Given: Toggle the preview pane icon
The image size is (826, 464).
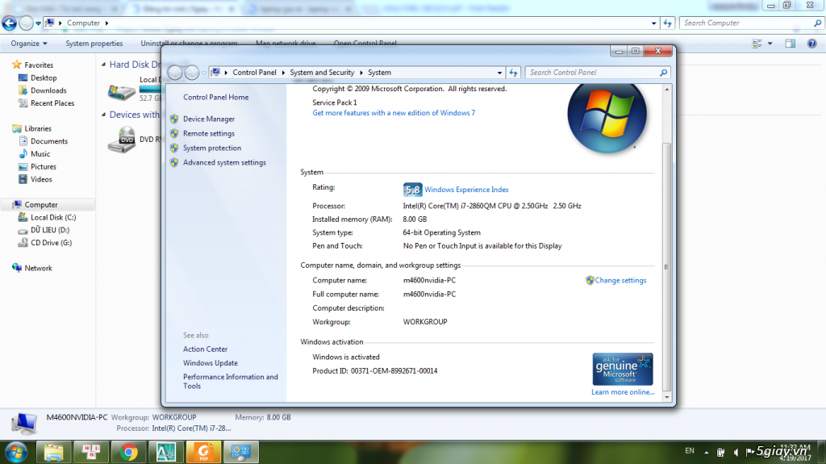Looking at the screenshot, I should coord(791,44).
